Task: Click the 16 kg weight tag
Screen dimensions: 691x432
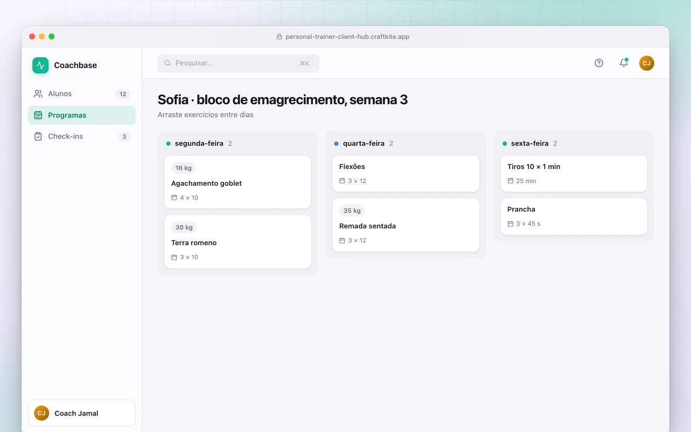Action: (184, 168)
